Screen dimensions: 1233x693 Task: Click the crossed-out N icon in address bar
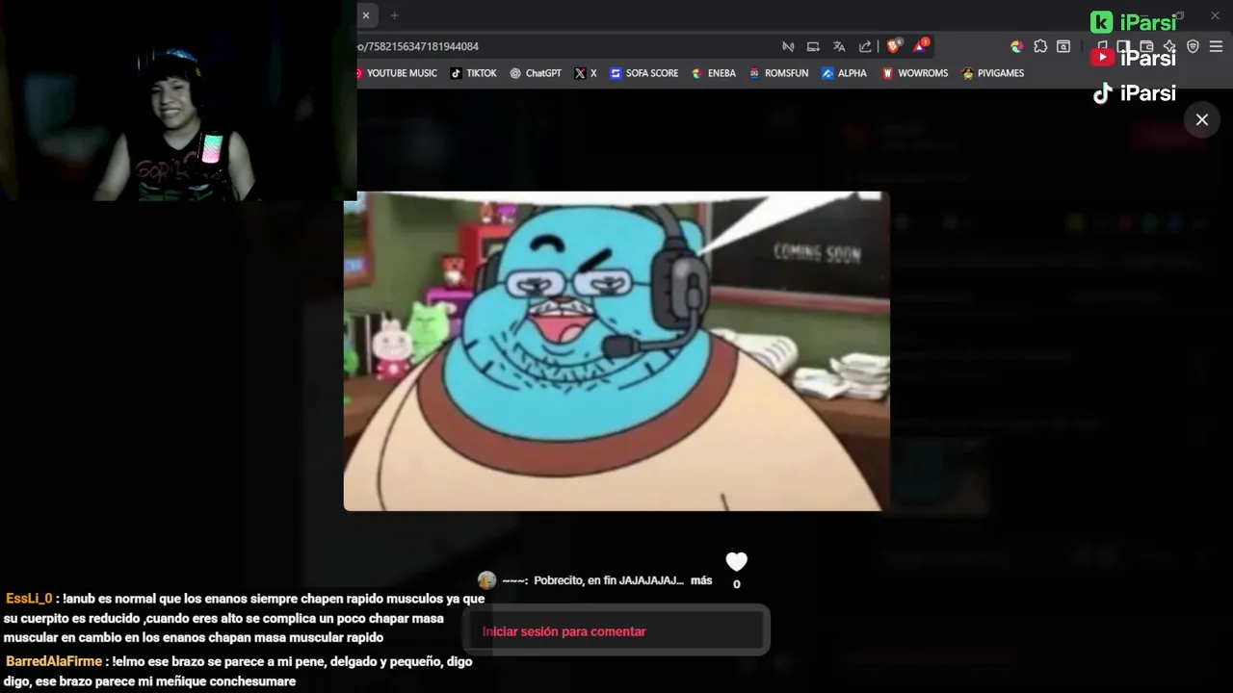coord(788,46)
